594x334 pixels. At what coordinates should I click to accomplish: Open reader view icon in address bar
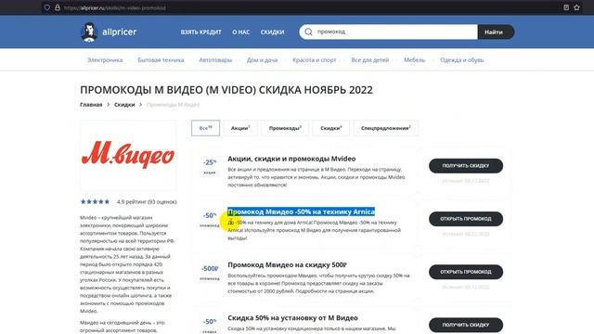pyautogui.click(x=566, y=7)
